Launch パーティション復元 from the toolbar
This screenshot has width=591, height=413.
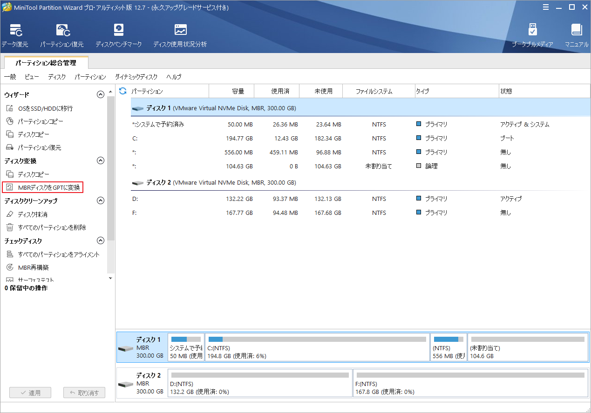click(x=62, y=36)
